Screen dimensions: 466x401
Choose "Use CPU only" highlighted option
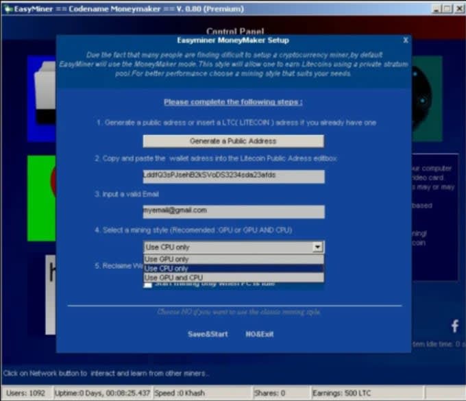click(234, 269)
